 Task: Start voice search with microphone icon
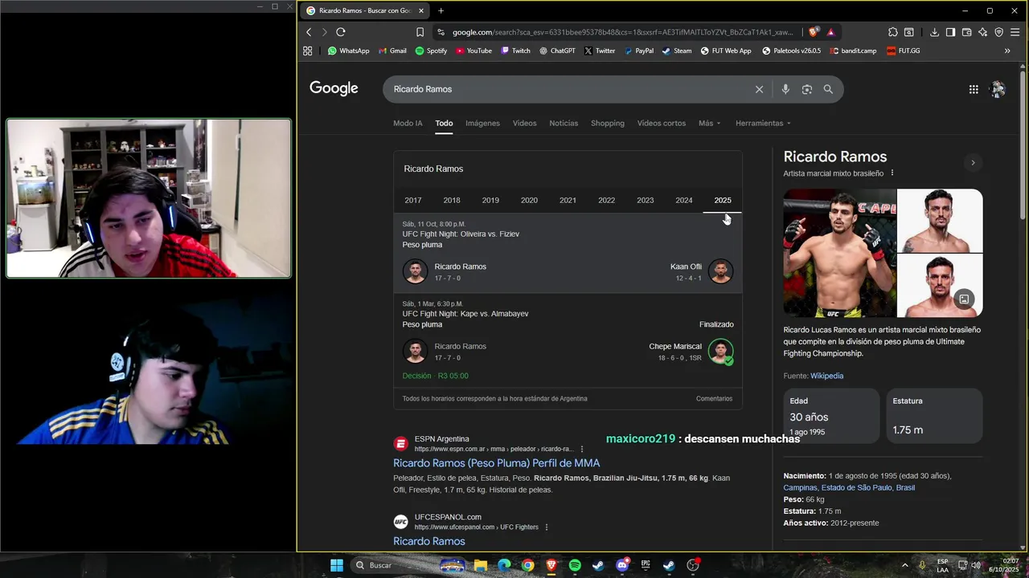pos(785,89)
